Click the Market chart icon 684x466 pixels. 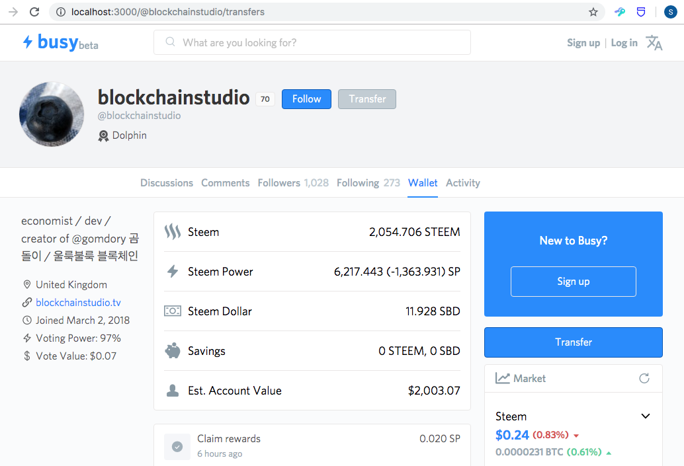(502, 378)
